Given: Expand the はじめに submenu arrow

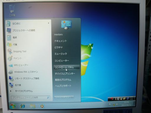Looking at the screenshot, I should point(48,23).
